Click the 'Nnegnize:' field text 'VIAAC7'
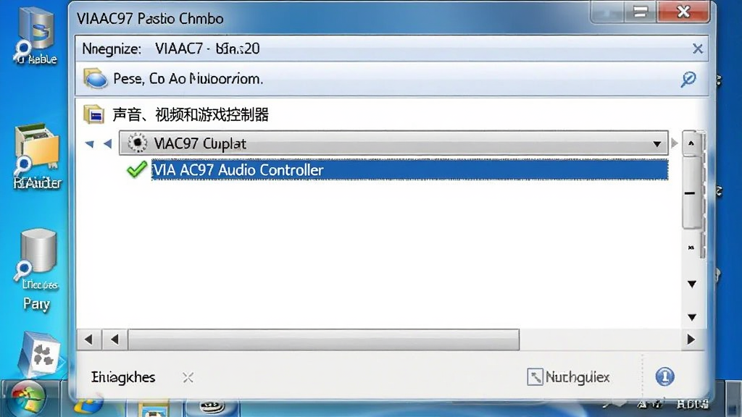Image resolution: width=742 pixels, height=417 pixels. coord(179,49)
